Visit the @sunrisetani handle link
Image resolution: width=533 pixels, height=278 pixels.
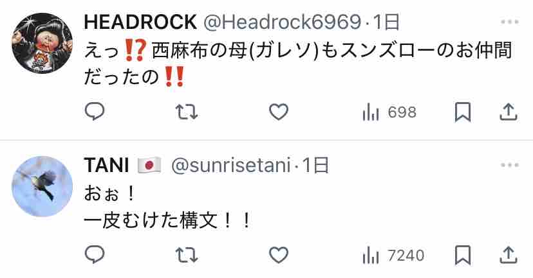point(231,166)
